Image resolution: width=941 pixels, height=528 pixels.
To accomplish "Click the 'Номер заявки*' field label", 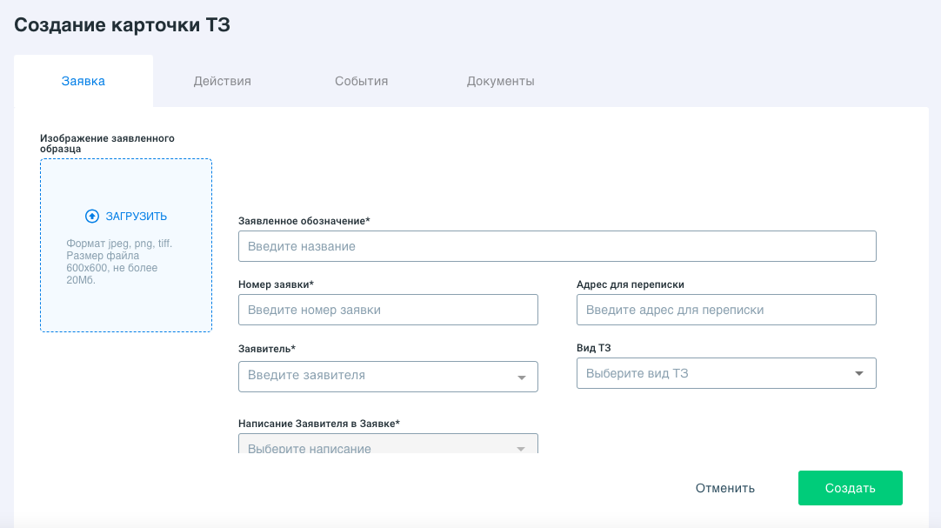I will click(276, 284).
